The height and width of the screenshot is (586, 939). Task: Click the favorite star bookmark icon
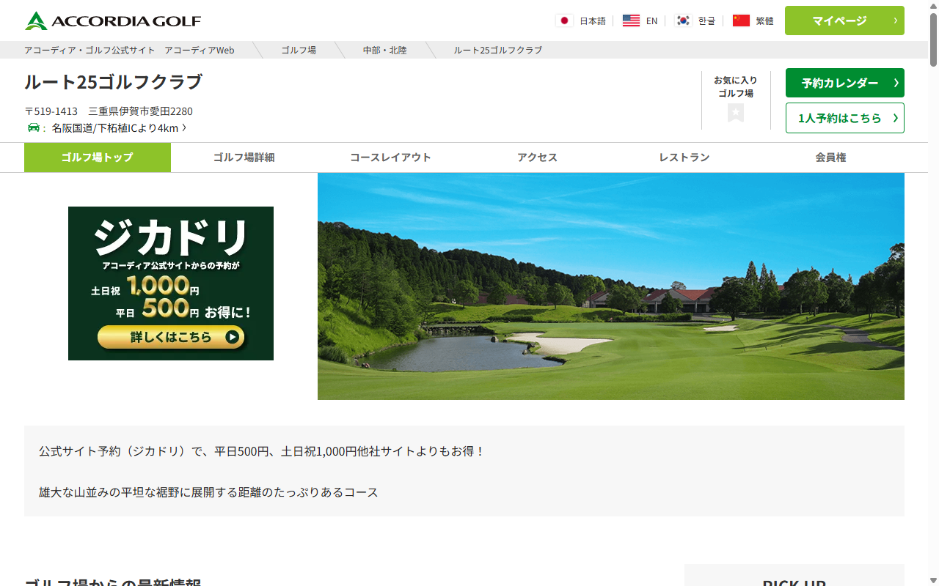[x=736, y=113]
